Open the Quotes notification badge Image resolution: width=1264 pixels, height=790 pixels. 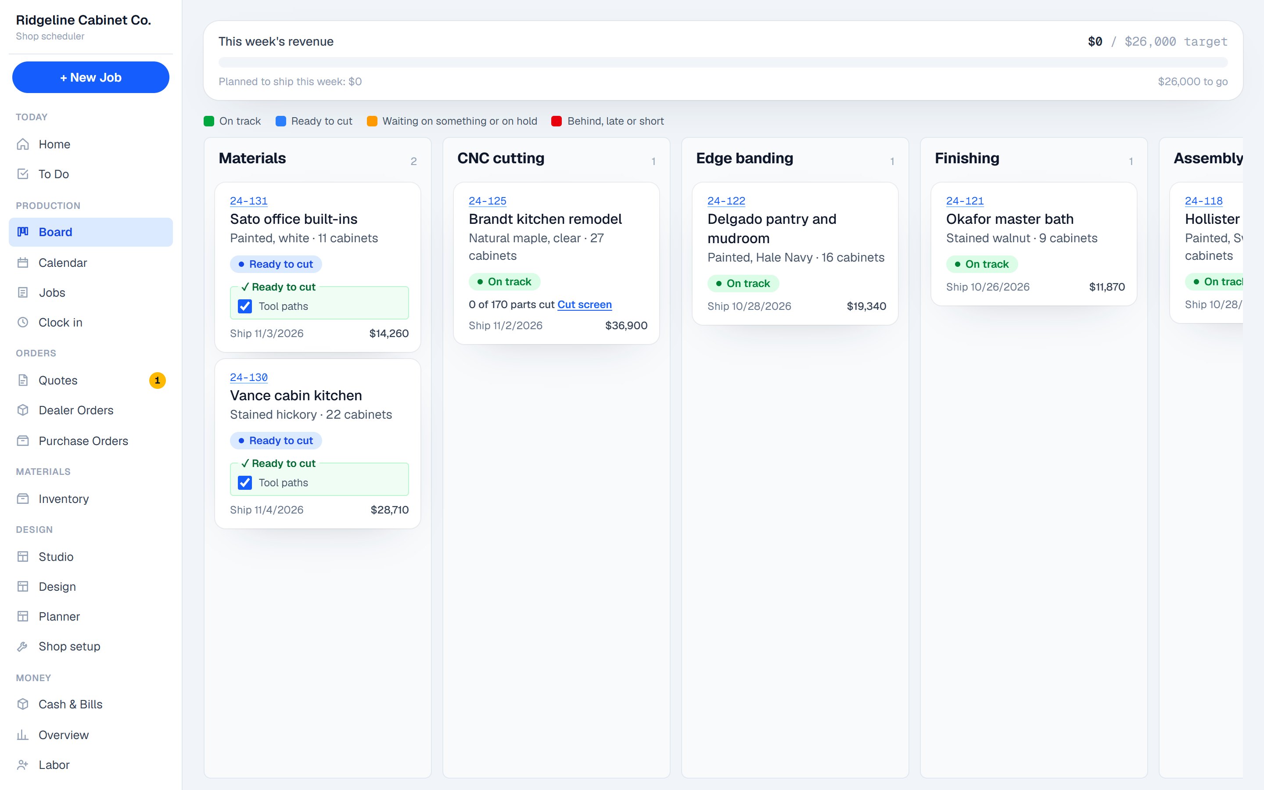point(157,381)
